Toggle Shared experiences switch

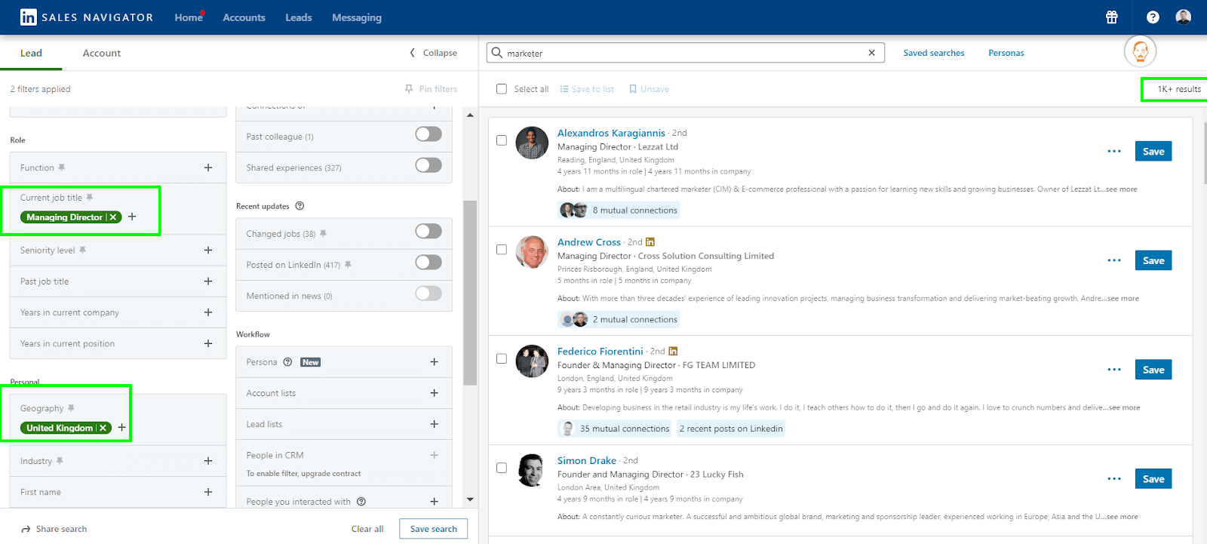[x=428, y=165]
